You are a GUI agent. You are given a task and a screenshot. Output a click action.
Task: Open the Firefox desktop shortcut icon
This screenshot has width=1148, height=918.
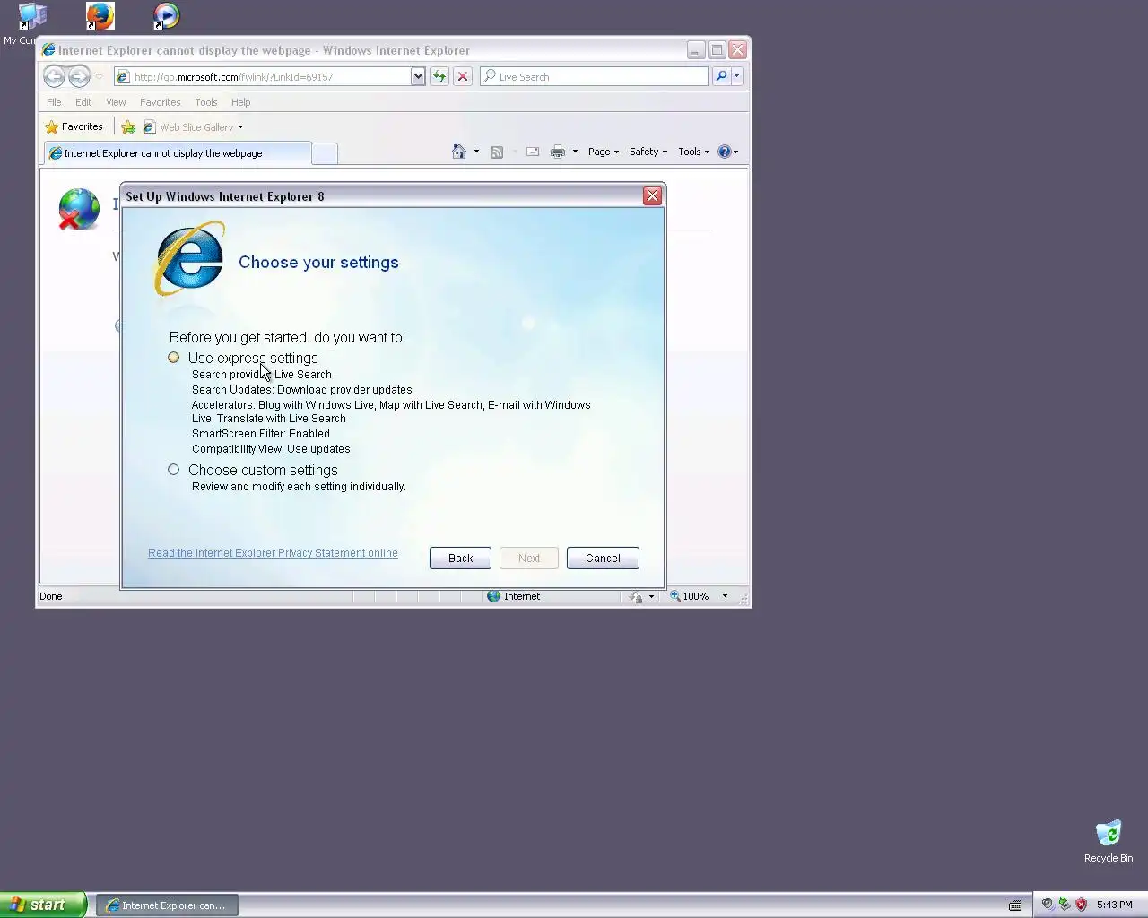point(100,16)
